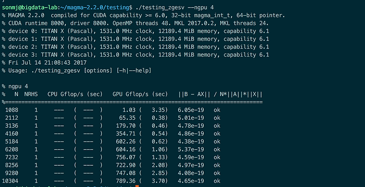Click the orange terminal cursor block
Viewport: 365px width, 187px height.
click(x=137, y=186)
